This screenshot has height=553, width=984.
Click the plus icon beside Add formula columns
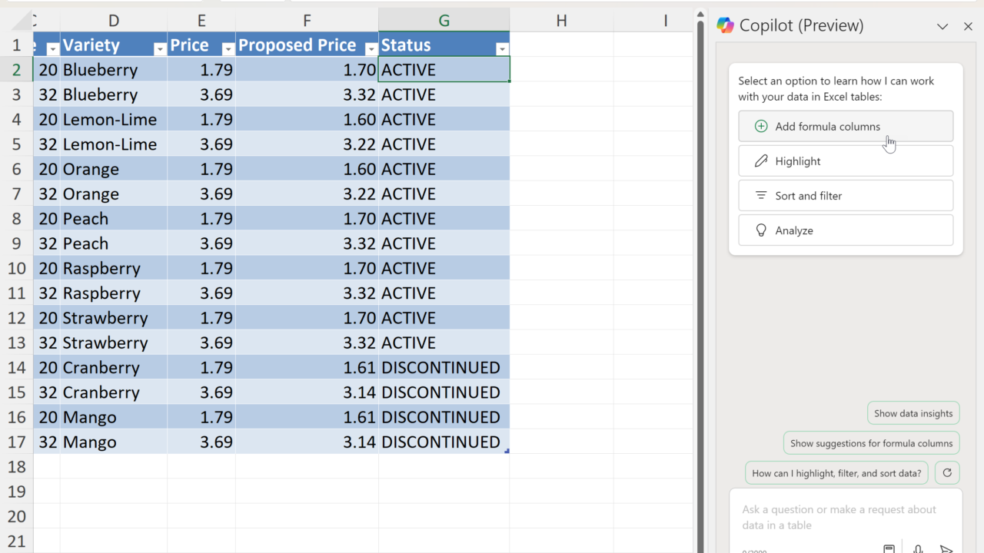click(x=761, y=127)
